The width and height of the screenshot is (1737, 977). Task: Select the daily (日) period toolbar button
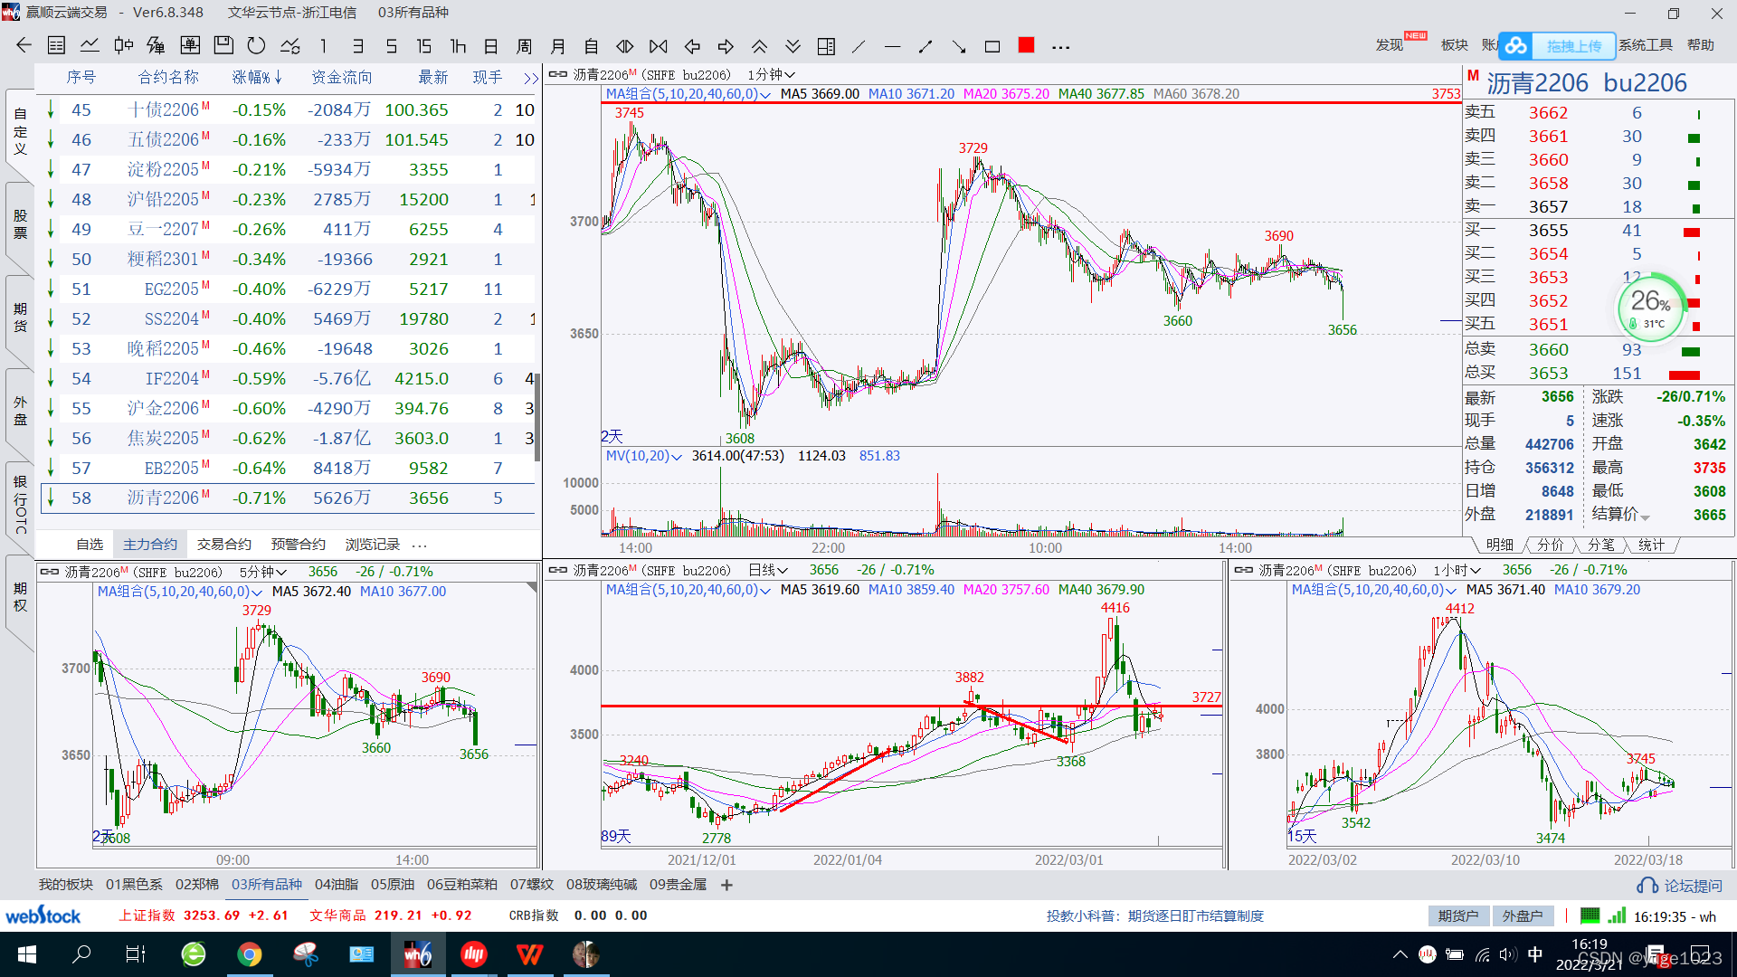click(491, 45)
